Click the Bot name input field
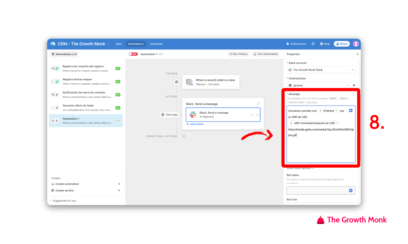The image size is (408, 244). 321,191
